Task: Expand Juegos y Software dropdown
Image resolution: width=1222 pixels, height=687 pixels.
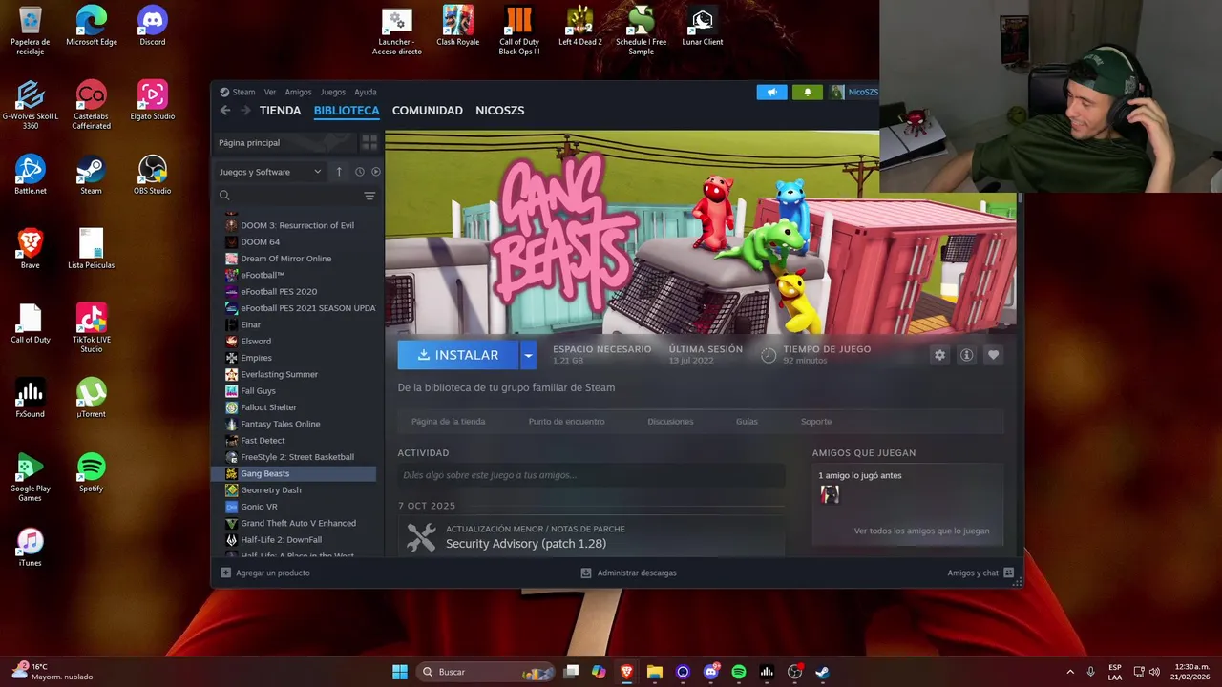Action: click(x=270, y=172)
